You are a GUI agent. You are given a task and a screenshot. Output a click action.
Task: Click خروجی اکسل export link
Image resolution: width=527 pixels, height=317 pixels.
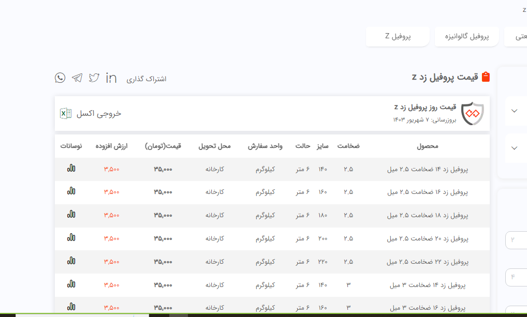[x=98, y=113]
